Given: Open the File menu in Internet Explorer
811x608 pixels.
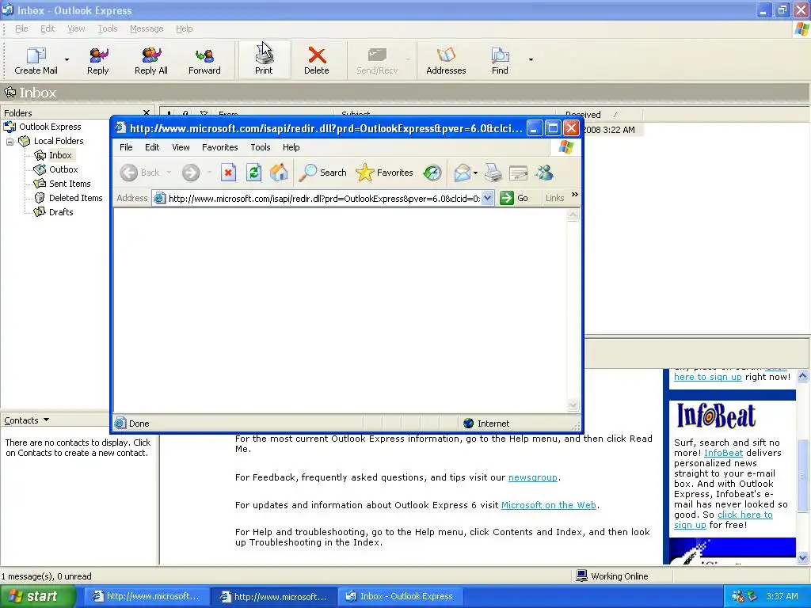Looking at the screenshot, I should tap(126, 147).
